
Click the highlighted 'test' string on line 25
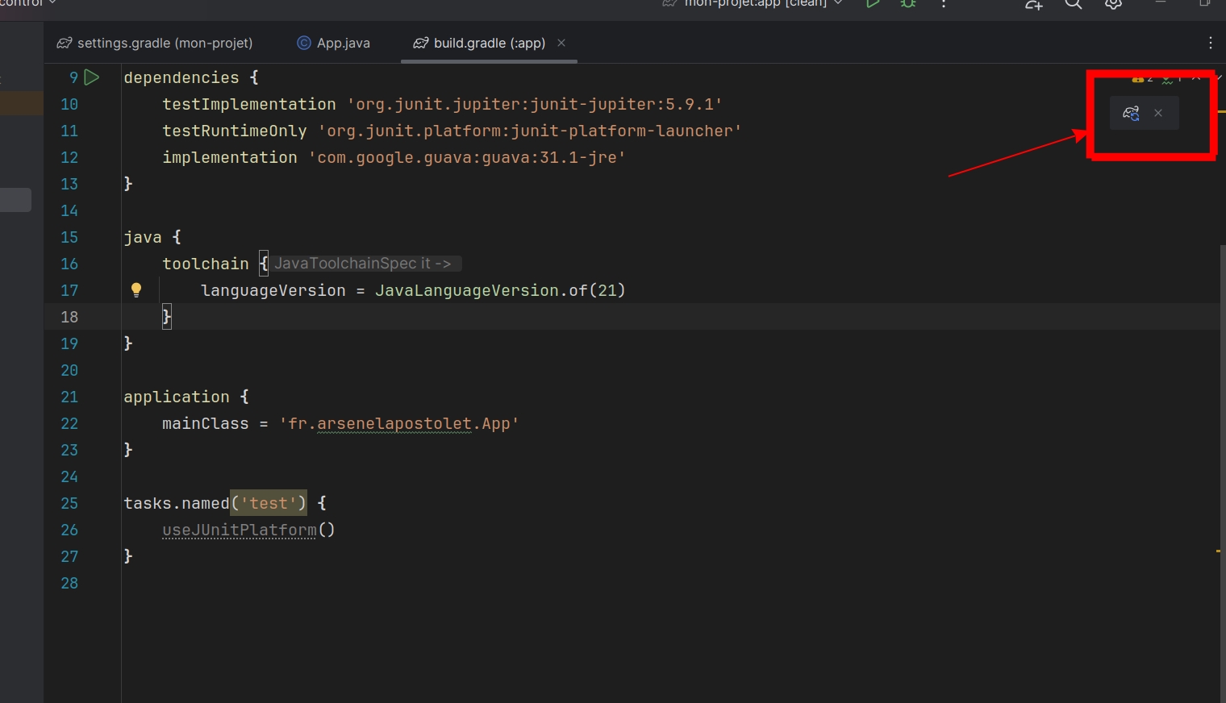click(x=269, y=503)
